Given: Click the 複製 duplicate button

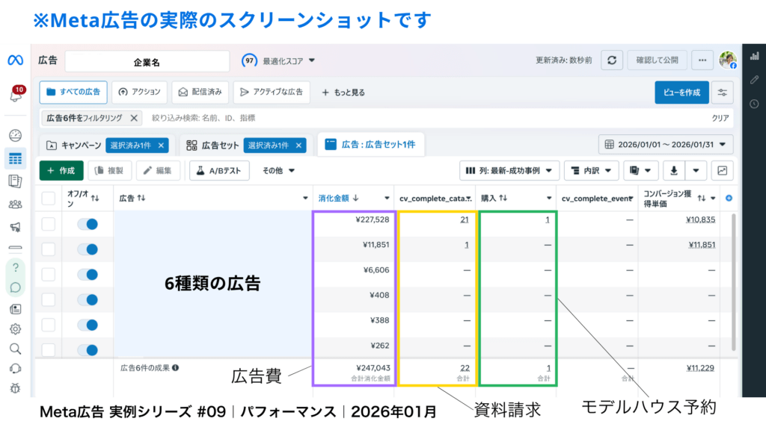Looking at the screenshot, I should pos(109,171).
